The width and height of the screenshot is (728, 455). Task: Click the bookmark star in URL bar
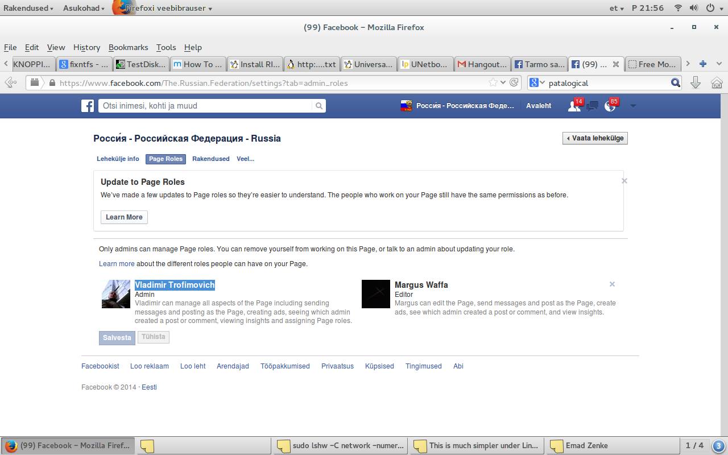(493, 82)
